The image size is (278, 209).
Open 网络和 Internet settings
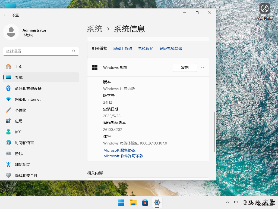pos(41,99)
